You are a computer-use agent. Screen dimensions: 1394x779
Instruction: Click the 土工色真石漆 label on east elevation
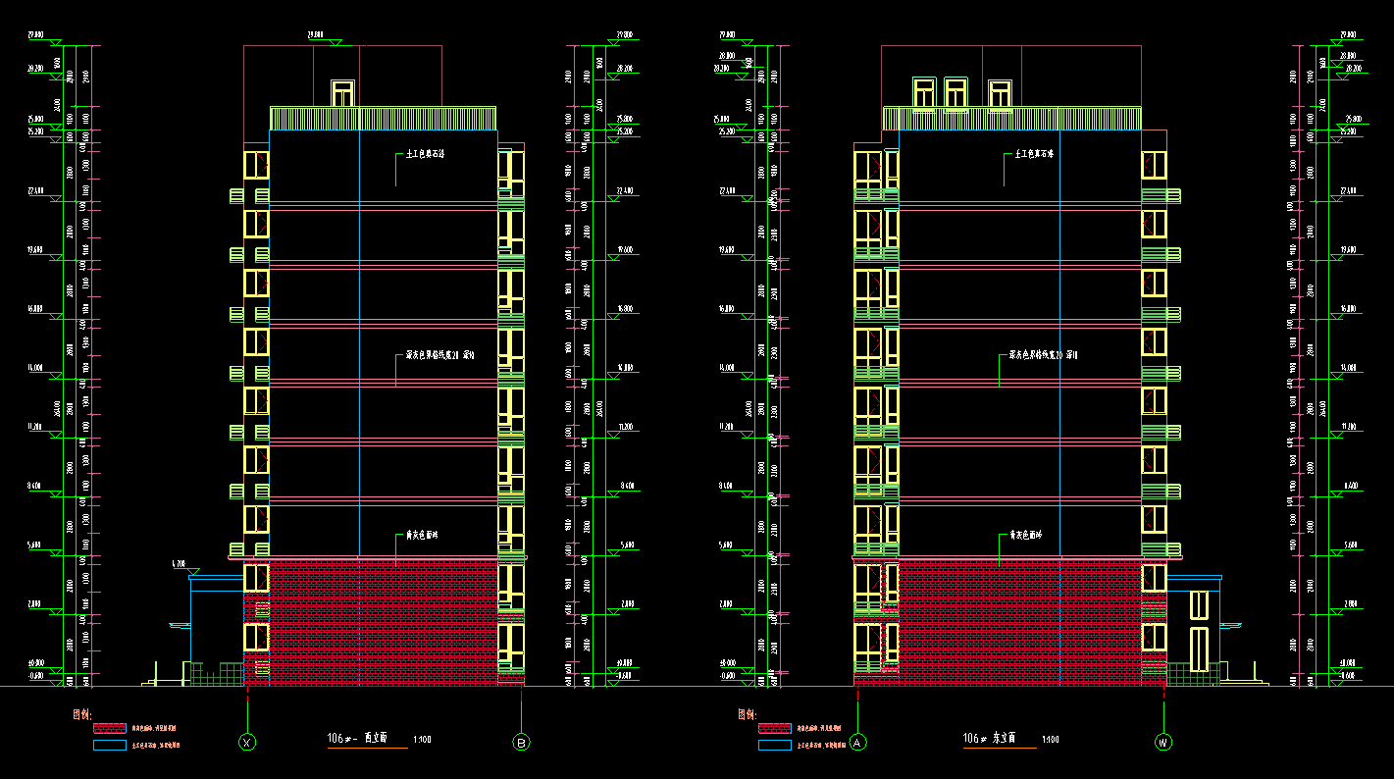coord(1030,155)
